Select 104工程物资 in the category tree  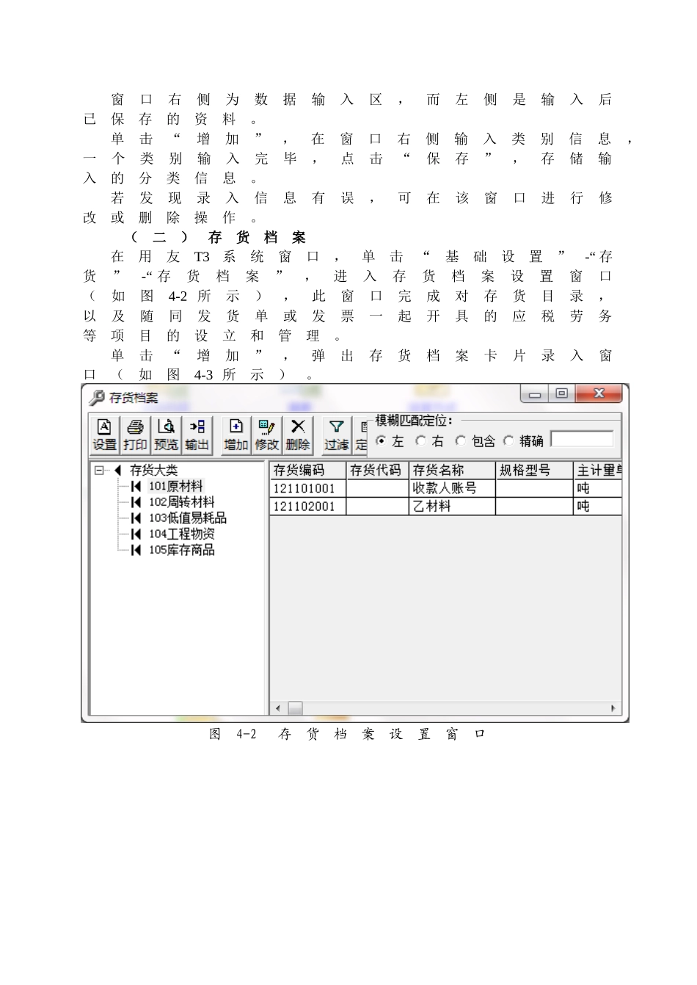click(x=181, y=534)
